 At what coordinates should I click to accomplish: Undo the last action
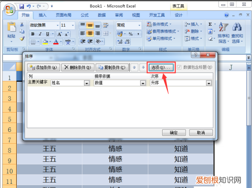click(x=29, y=6)
